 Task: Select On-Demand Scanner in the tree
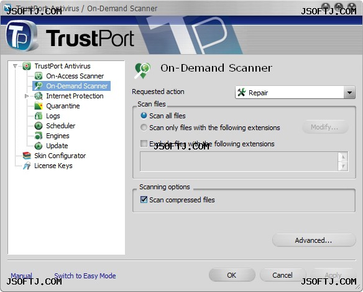tap(77, 86)
